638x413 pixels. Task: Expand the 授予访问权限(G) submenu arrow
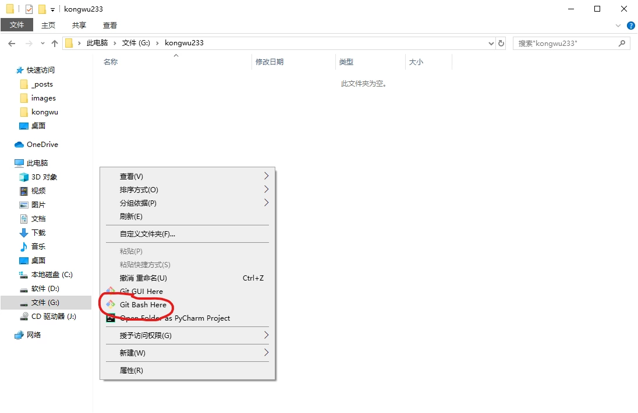[266, 335]
